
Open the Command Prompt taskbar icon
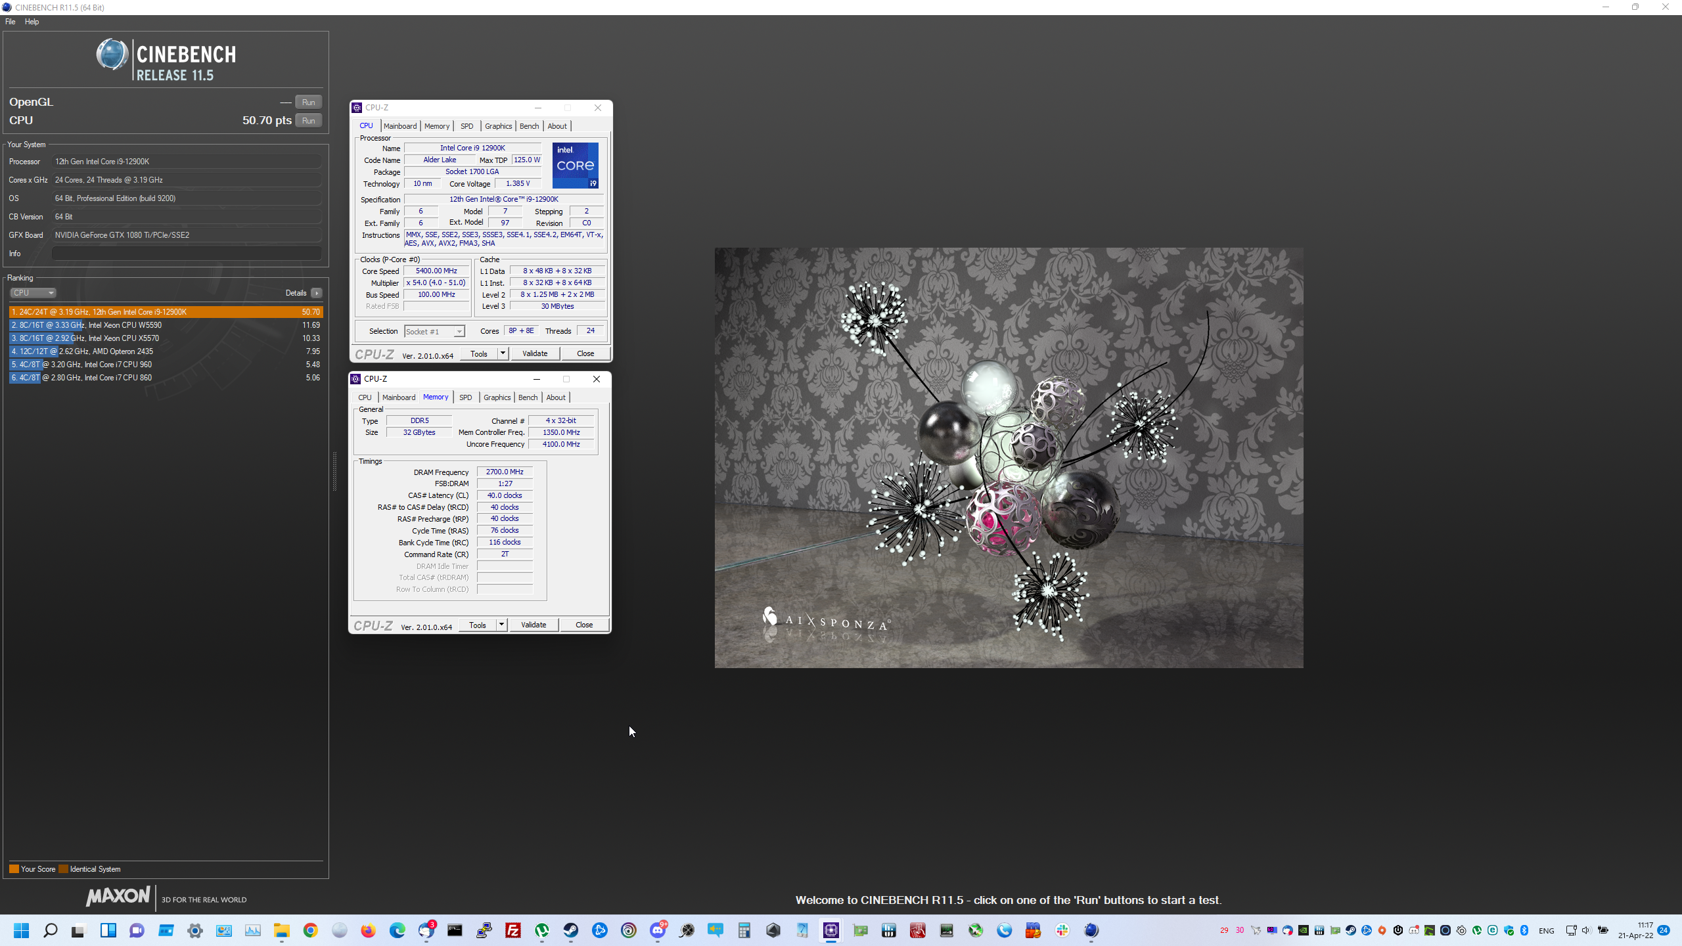(x=455, y=930)
